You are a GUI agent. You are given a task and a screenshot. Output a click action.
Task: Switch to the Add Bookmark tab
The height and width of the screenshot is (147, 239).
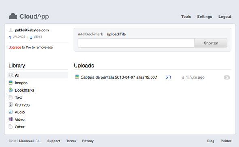[90, 34]
